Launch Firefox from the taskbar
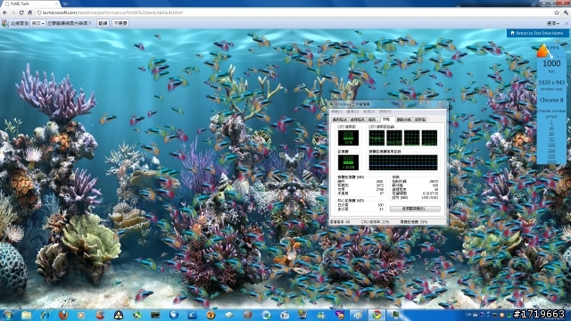 coord(63,315)
